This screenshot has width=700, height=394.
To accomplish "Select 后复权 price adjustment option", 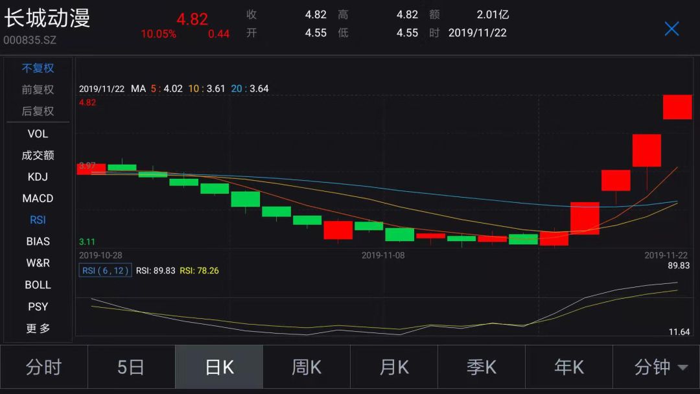I will pyautogui.click(x=38, y=111).
